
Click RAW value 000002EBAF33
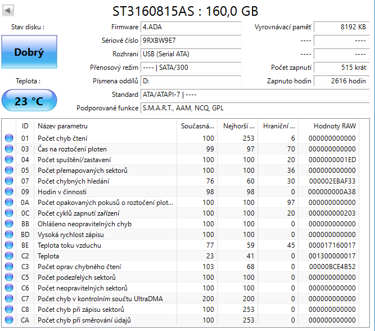click(x=332, y=181)
